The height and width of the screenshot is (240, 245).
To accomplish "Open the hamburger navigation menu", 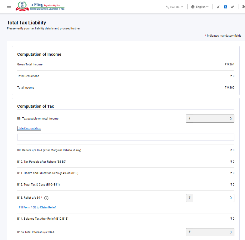I will click(9, 7).
